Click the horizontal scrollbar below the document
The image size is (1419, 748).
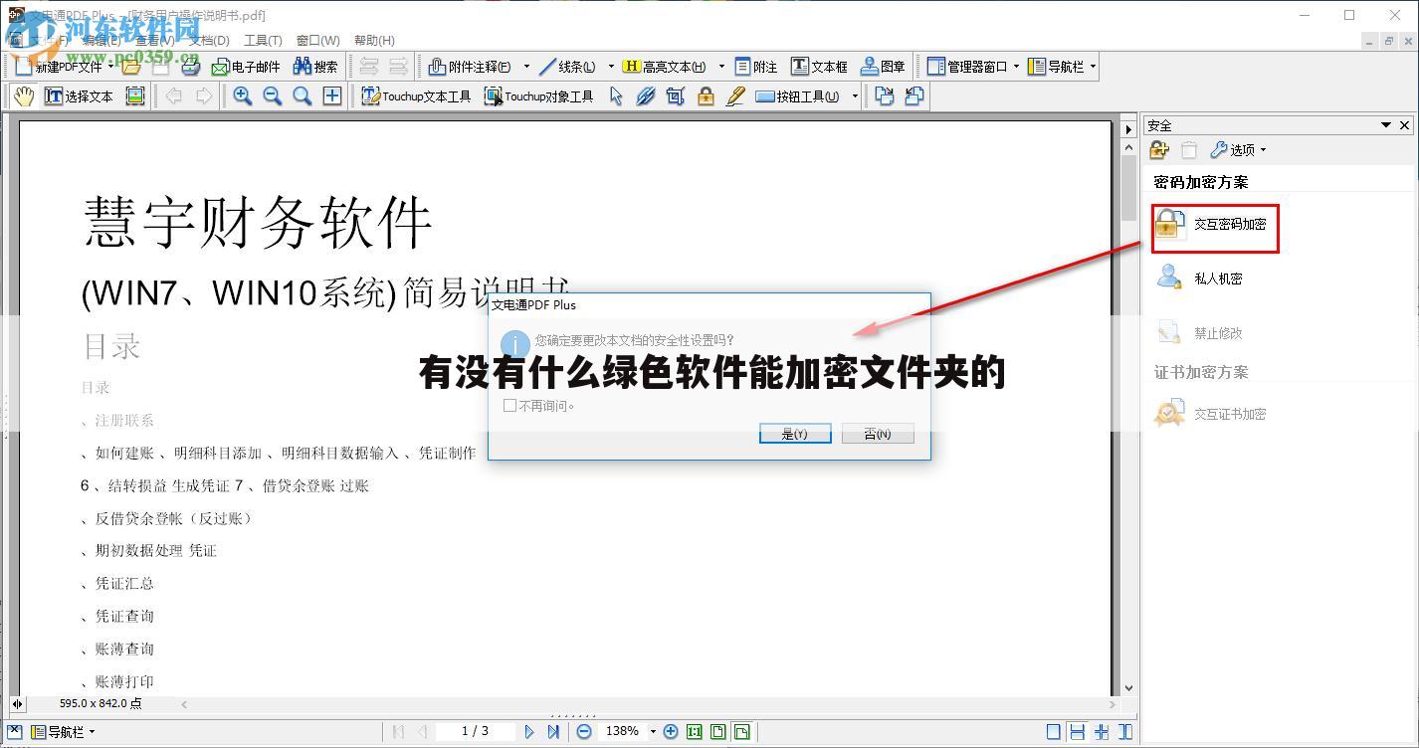[x=647, y=703]
